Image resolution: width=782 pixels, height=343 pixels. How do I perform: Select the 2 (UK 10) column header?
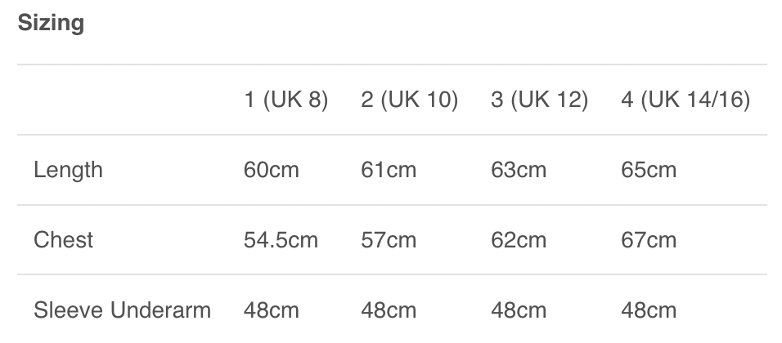(409, 100)
